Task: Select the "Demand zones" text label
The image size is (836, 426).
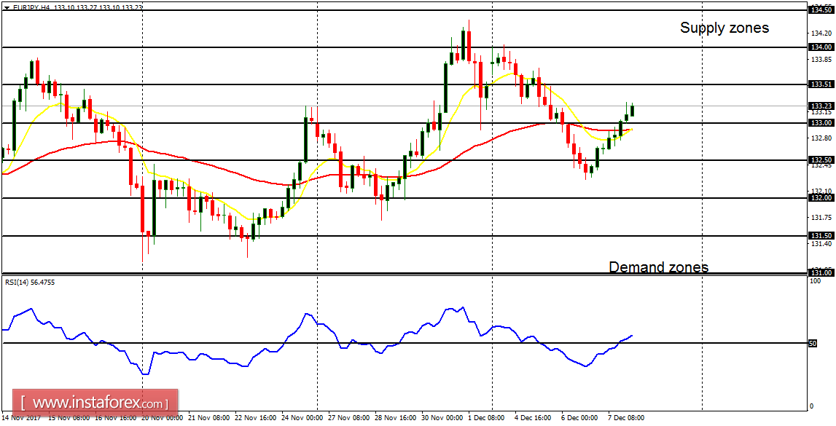Action: tap(659, 267)
